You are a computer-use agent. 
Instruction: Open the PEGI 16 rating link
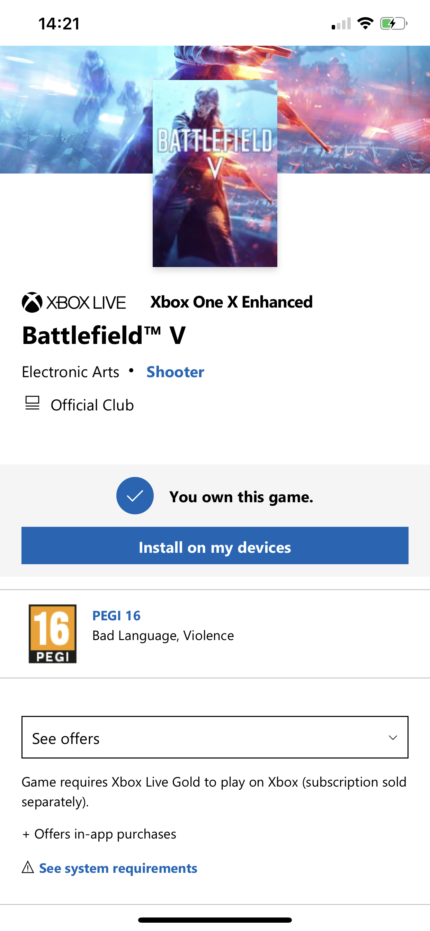click(x=116, y=615)
